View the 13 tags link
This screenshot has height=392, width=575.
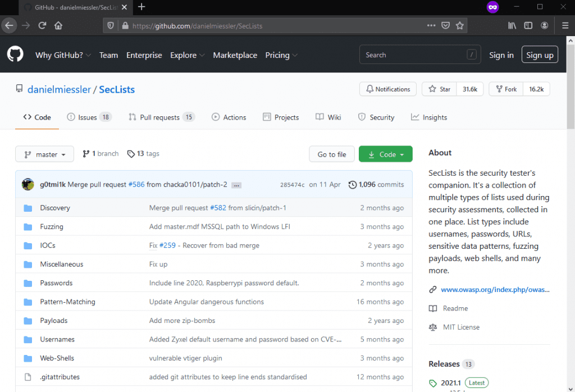click(143, 154)
